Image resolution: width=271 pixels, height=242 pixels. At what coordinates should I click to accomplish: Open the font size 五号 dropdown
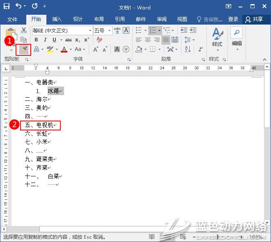pos(109,30)
